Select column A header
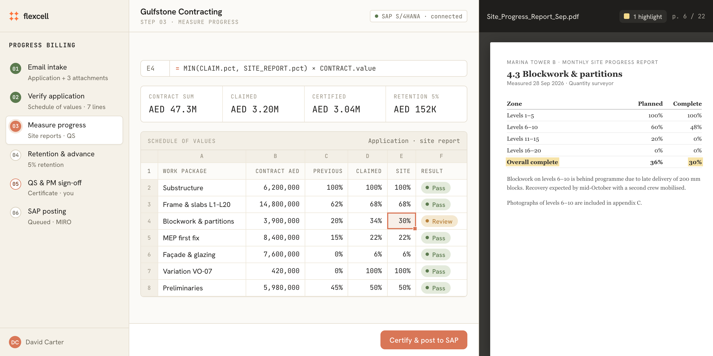The width and height of the screenshot is (713, 356). coord(202,156)
